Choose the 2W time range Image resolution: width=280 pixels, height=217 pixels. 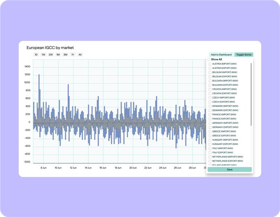(x=51, y=55)
